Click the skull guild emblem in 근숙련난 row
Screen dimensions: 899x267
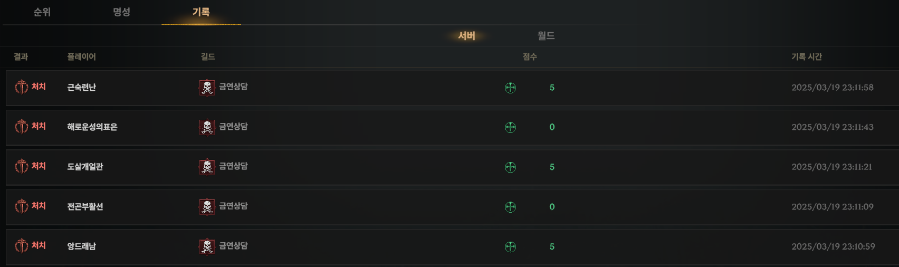tap(207, 88)
